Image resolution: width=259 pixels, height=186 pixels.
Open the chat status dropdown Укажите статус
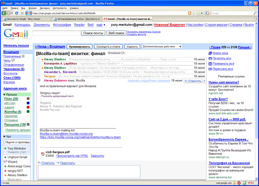click(x=28, y=152)
